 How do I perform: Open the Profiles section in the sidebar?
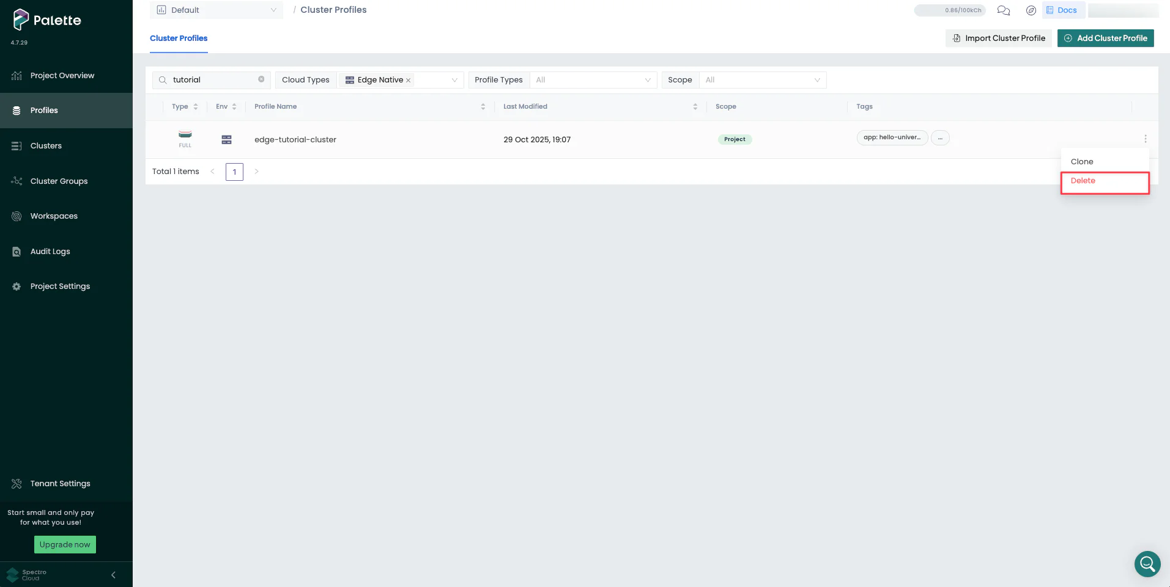[43, 110]
